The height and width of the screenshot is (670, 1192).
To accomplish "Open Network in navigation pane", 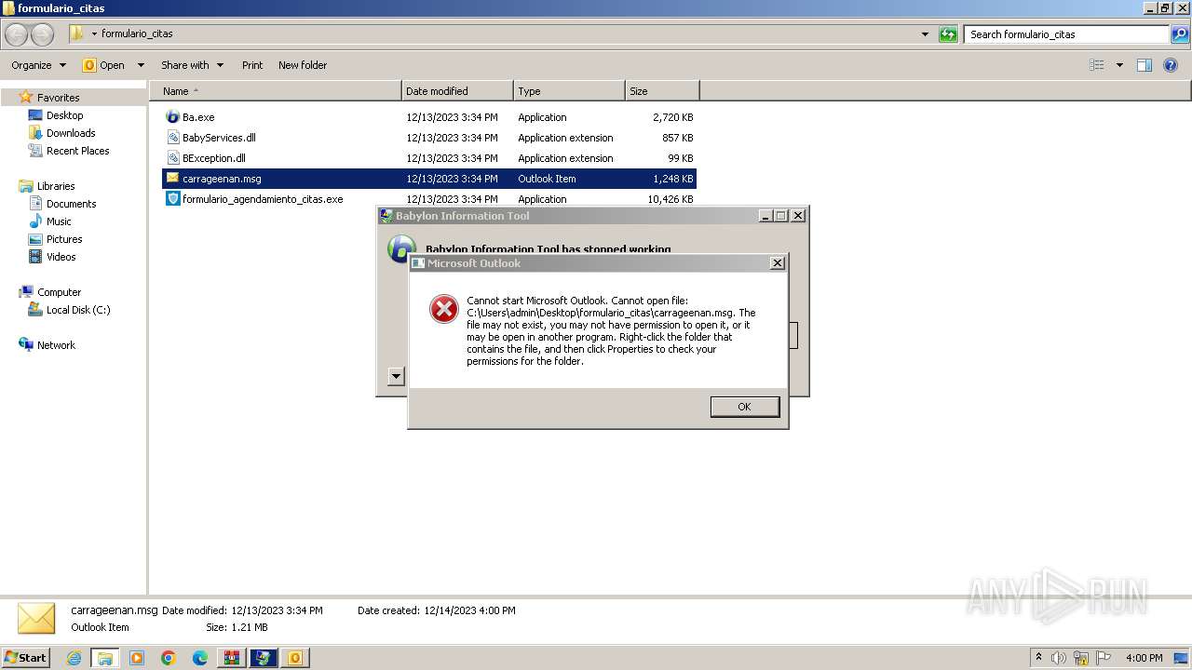I will tap(56, 345).
